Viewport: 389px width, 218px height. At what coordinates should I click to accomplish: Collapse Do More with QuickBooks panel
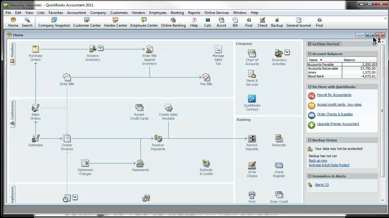(x=310, y=87)
